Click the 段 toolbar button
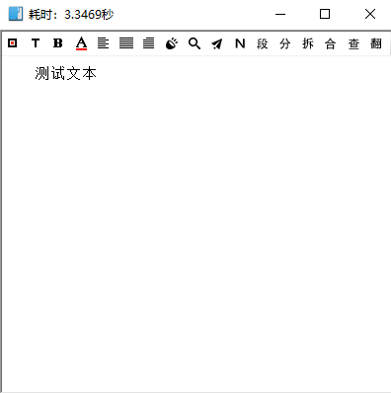This screenshot has height=393, width=391. click(263, 43)
